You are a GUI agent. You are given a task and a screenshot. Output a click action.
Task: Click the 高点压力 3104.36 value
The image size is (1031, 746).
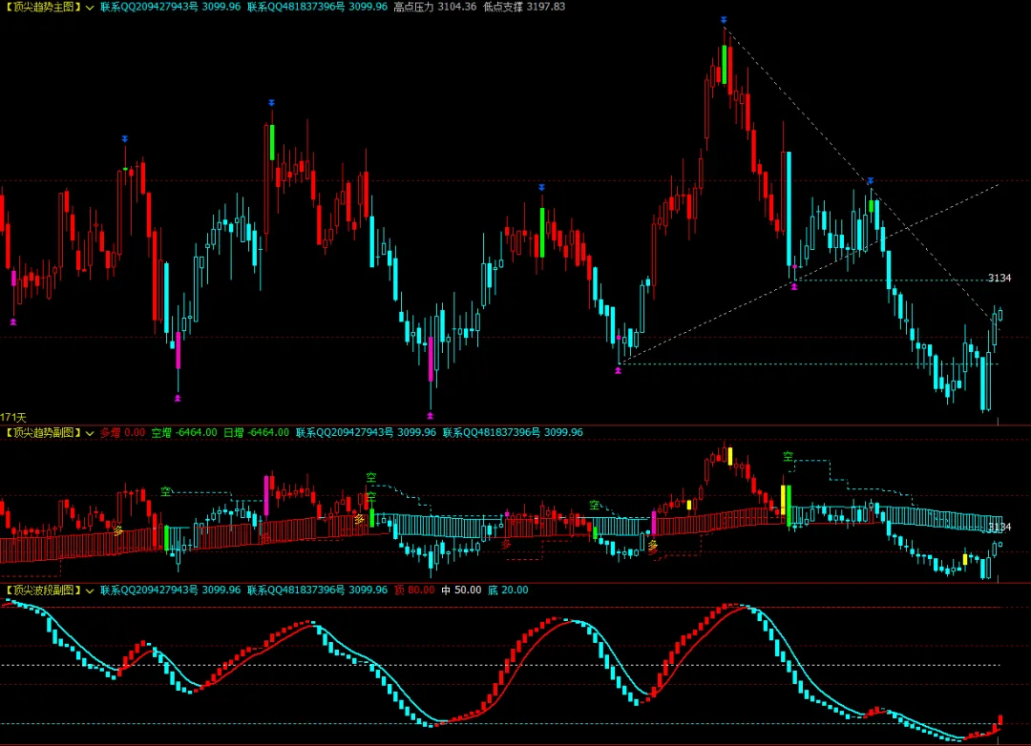(434, 7)
